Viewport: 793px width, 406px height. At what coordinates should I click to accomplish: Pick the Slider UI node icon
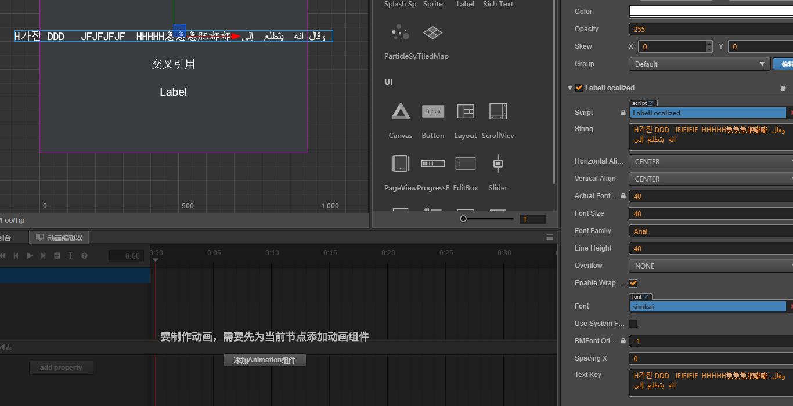498,164
